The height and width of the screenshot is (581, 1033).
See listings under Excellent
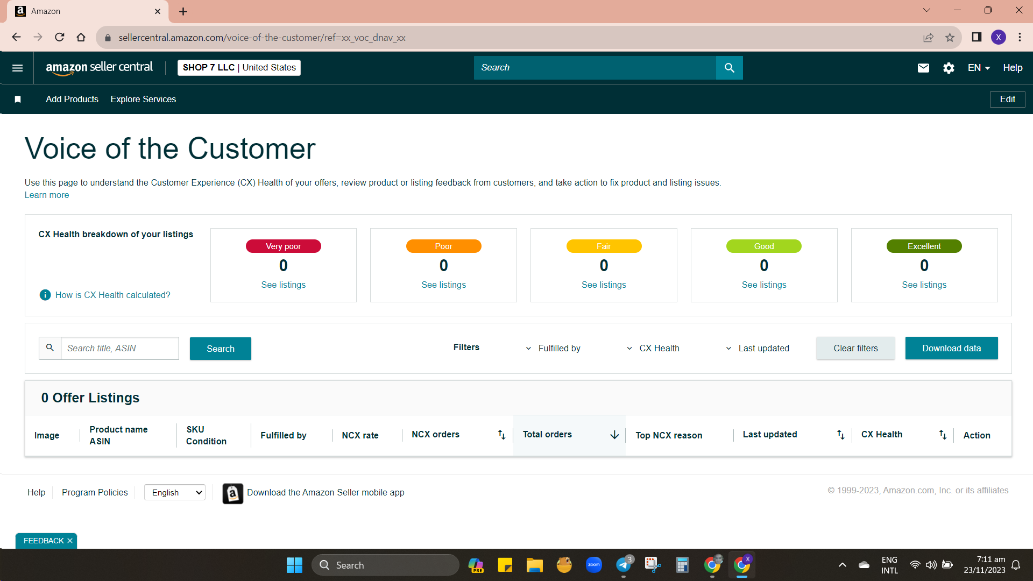(924, 285)
